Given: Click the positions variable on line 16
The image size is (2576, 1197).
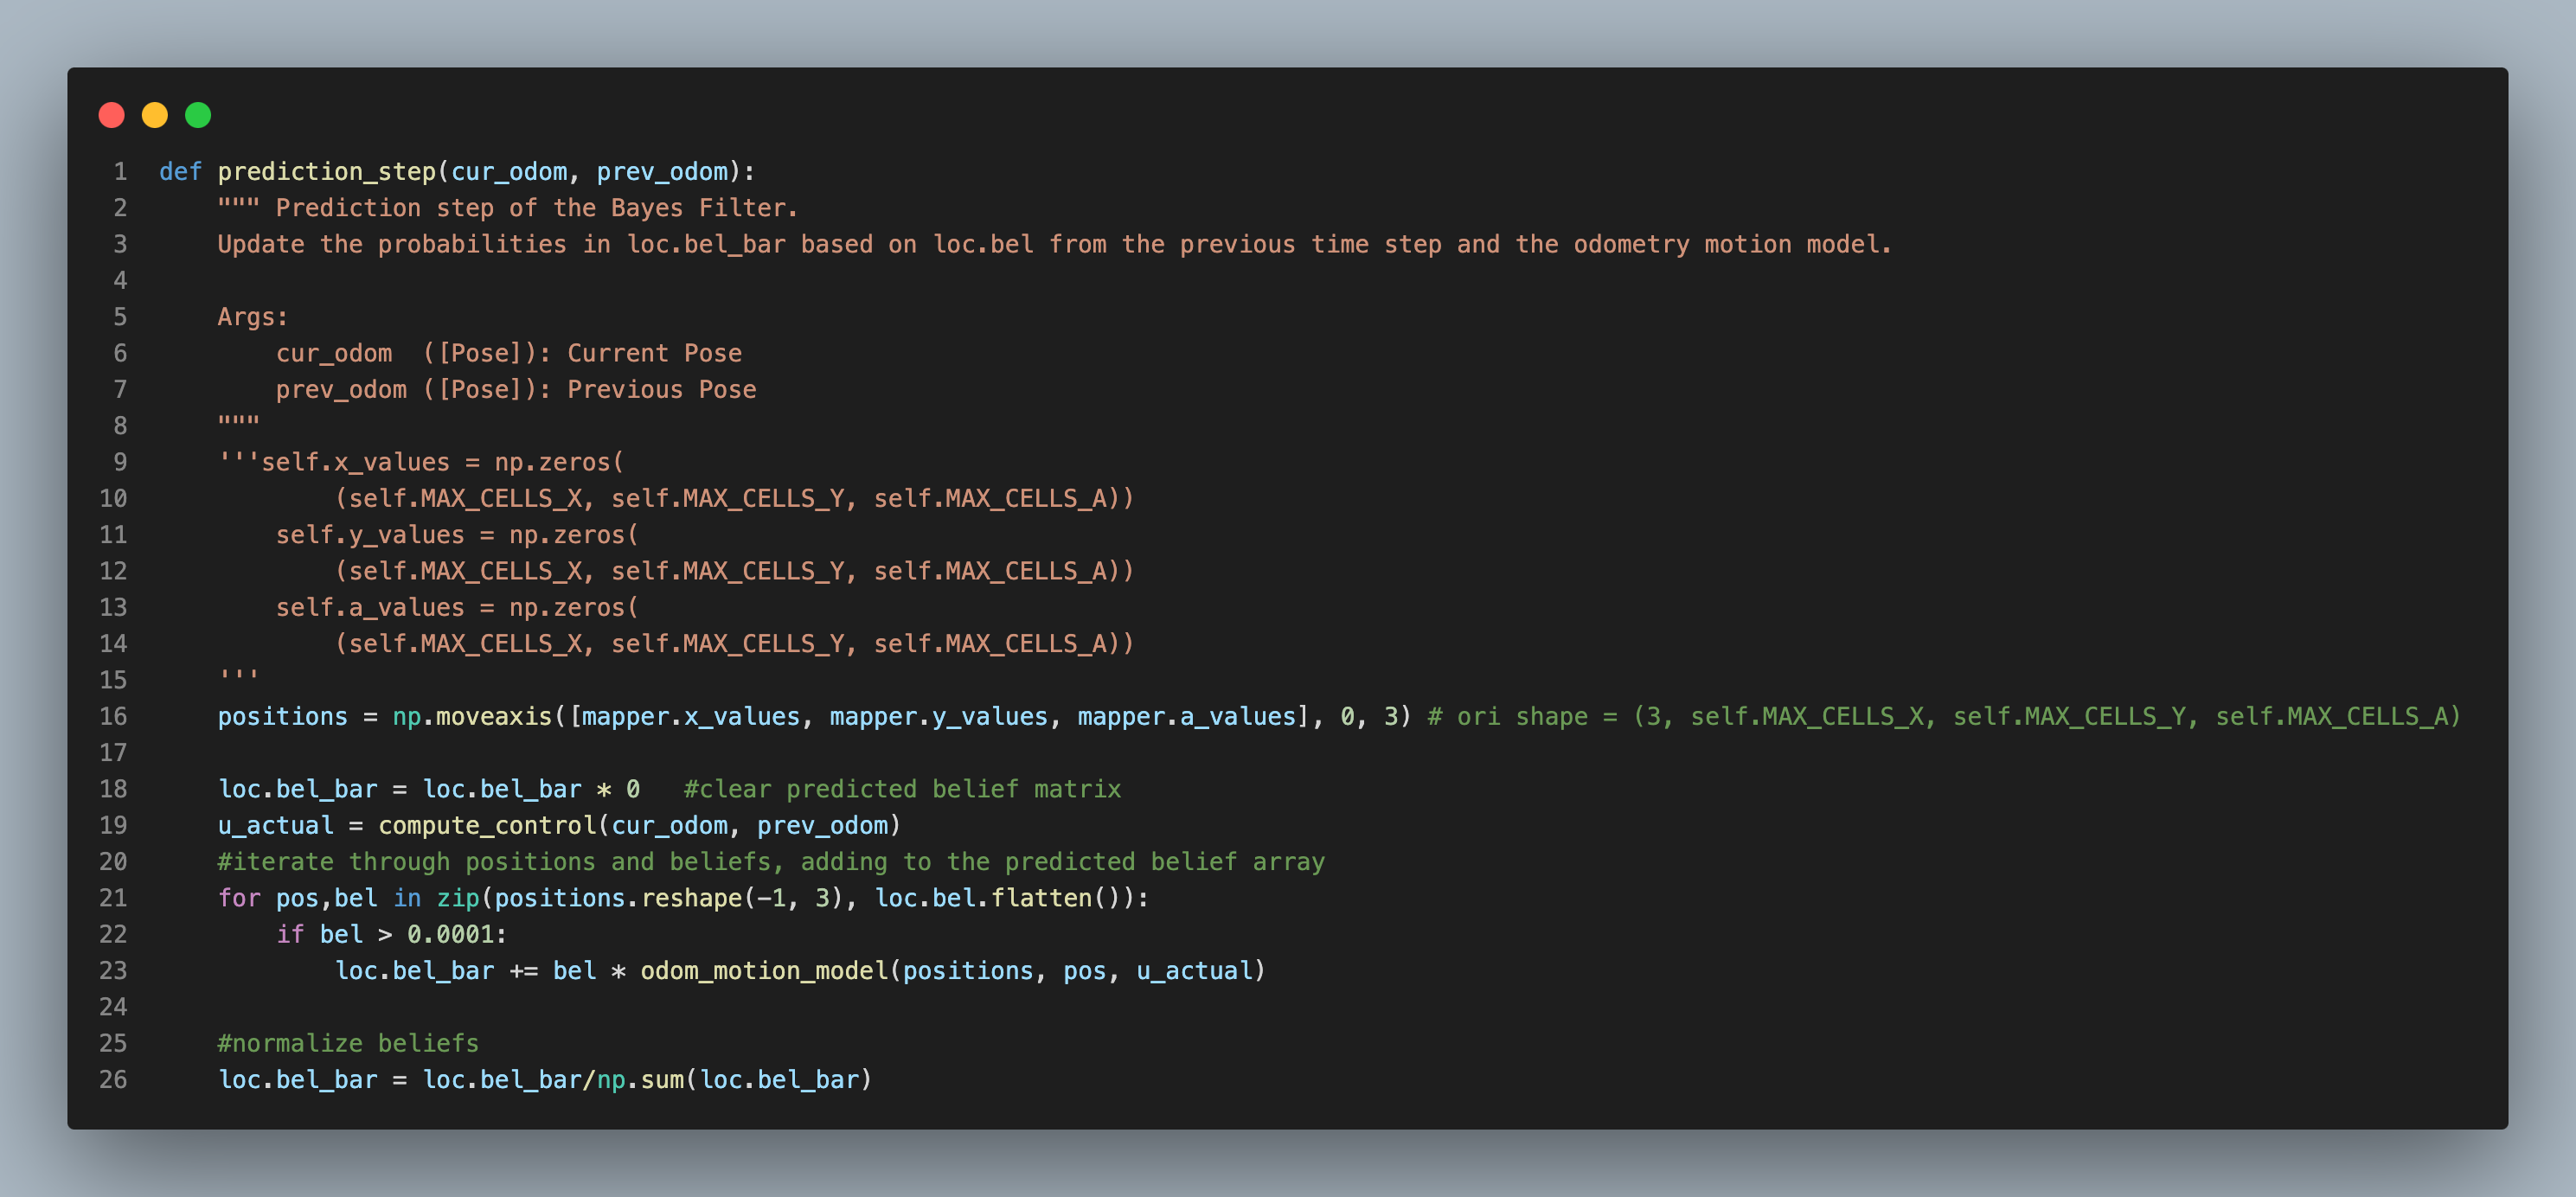Looking at the screenshot, I should pyautogui.click(x=283, y=717).
